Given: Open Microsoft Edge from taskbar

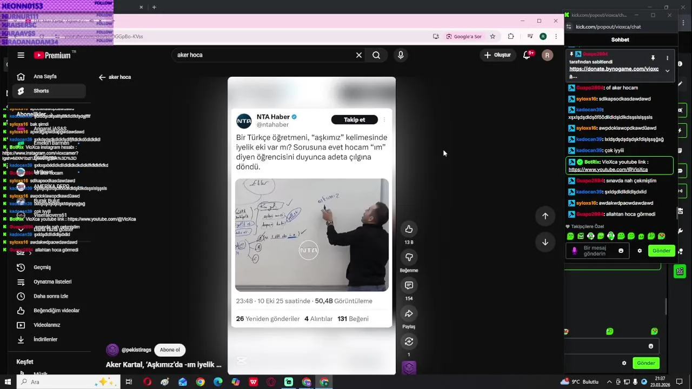Looking at the screenshot, I should [x=218, y=382].
